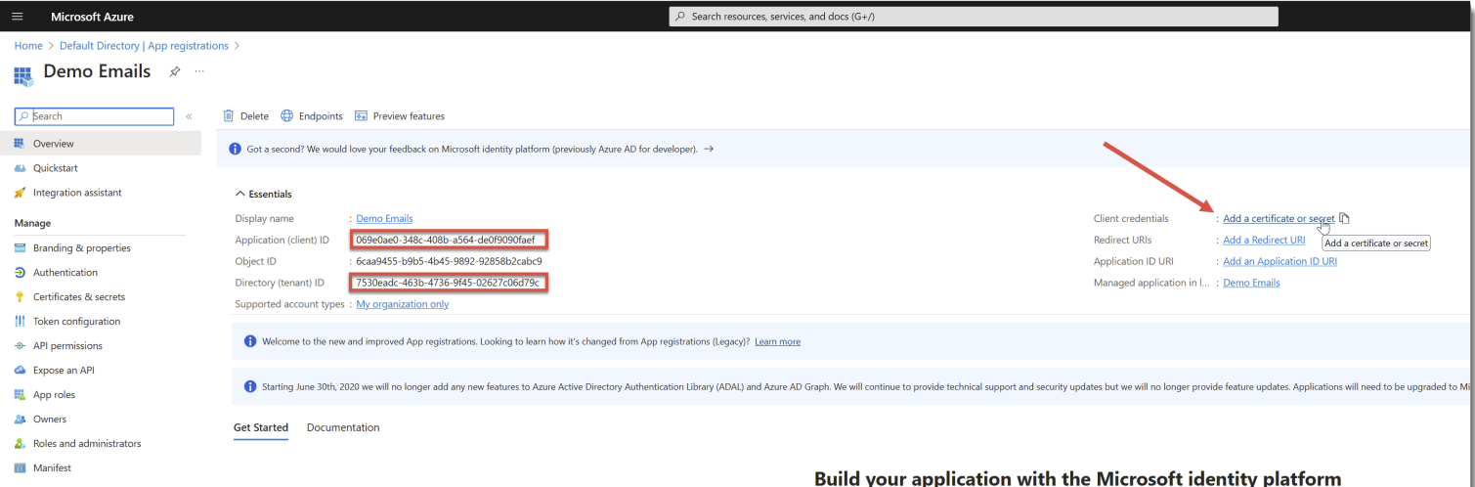This screenshot has width=1475, height=487.
Task: Click the Preview features button
Action: (x=400, y=115)
